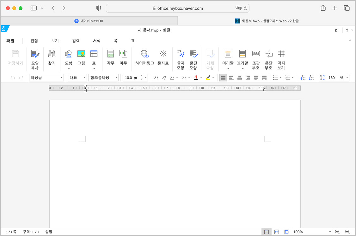Open the 보기 menu
Screen dimensions: 356x236
55,41
